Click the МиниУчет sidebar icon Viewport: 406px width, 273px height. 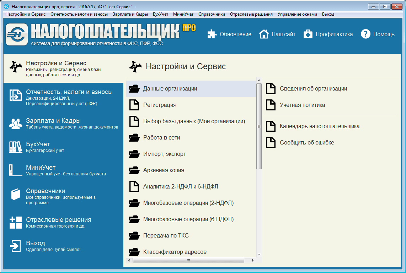[16, 170]
